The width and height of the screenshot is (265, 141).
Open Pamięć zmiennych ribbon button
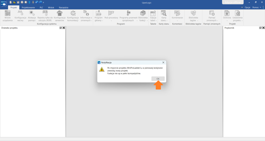click(x=212, y=16)
